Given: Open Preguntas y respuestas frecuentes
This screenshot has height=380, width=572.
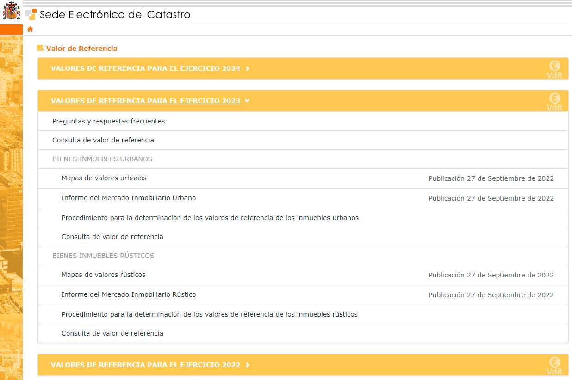Looking at the screenshot, I should tap(109, 121).
